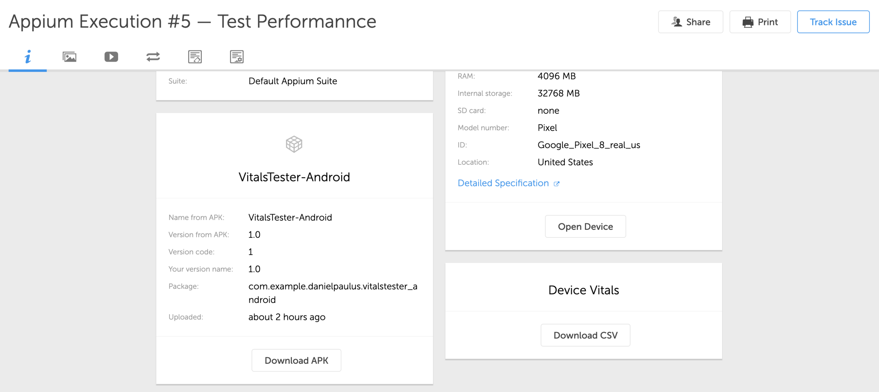This screenshot has height=392, width=879.
Task: Click the Device Vitals heading
Action: click(x=583, y=290)
